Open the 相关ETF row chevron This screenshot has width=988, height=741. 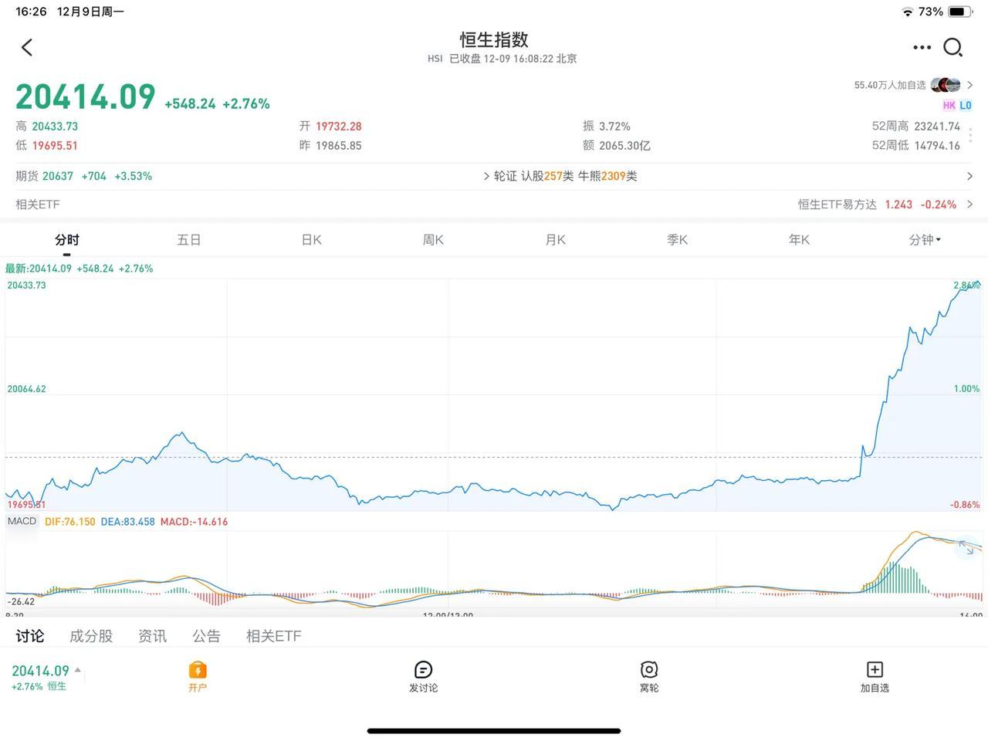tap(970, 205)
